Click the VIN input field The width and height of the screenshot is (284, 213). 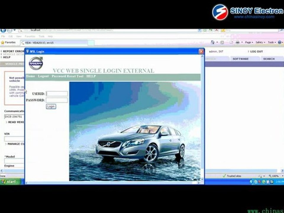point(14,139)
